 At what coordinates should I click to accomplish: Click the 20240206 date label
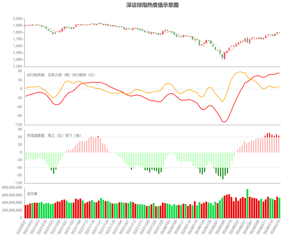(220, 227)
